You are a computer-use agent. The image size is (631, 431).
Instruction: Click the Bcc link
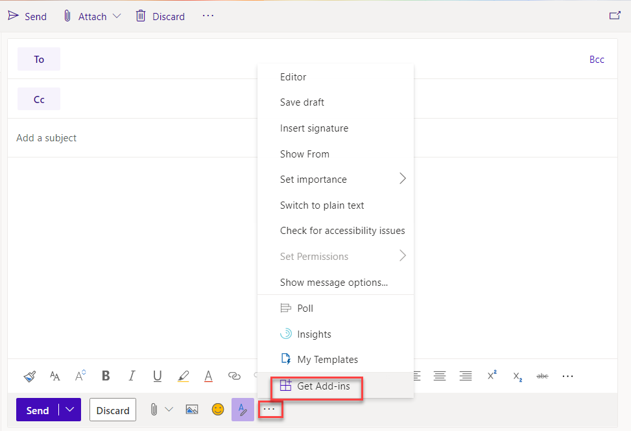tap(597, 60)
